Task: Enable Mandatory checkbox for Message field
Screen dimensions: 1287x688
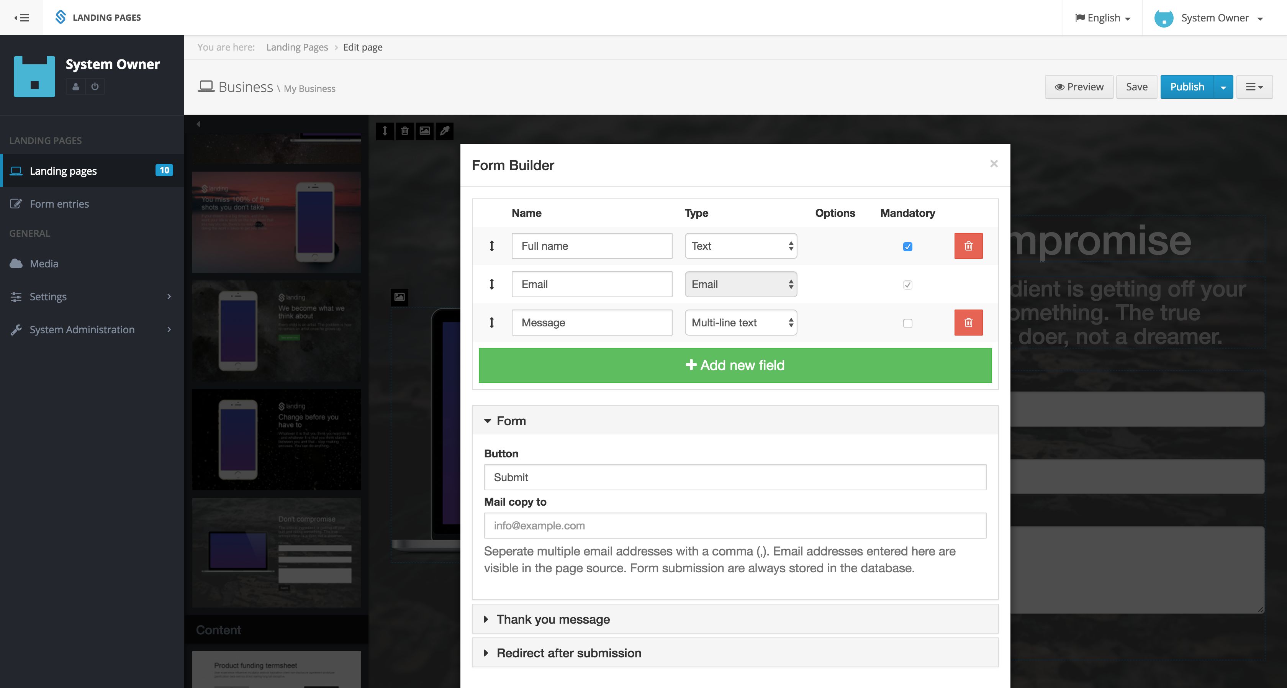Action: [x=907, y=323]
